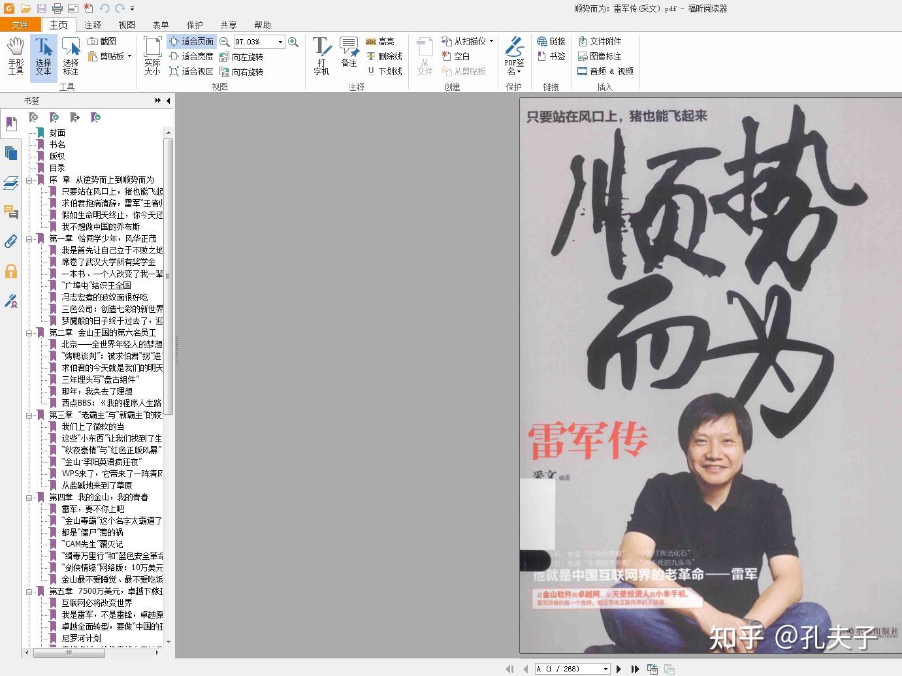The height and width of the screenshot is (676, 902).
Task: Choose the Highlight (高亮) tool
Action: [380, 41]
